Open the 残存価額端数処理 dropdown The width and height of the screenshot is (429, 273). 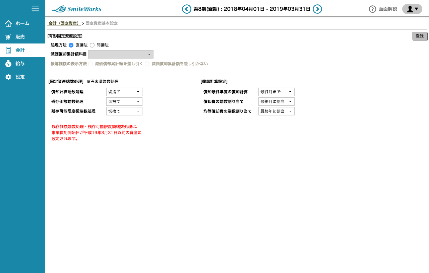coord(124,101)
